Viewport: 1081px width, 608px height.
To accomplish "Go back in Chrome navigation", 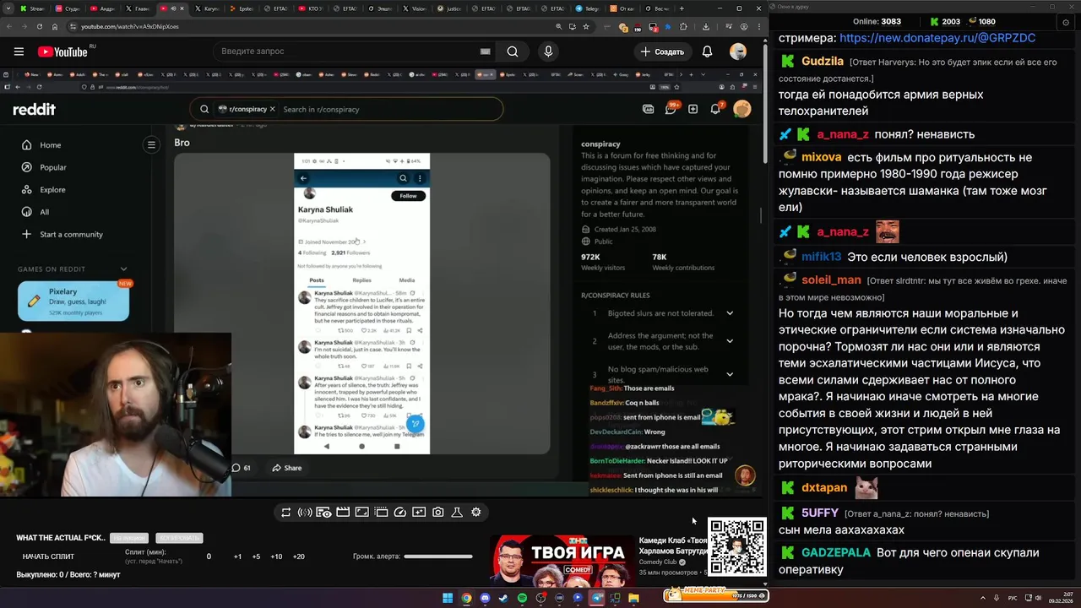I will [11, 26].
